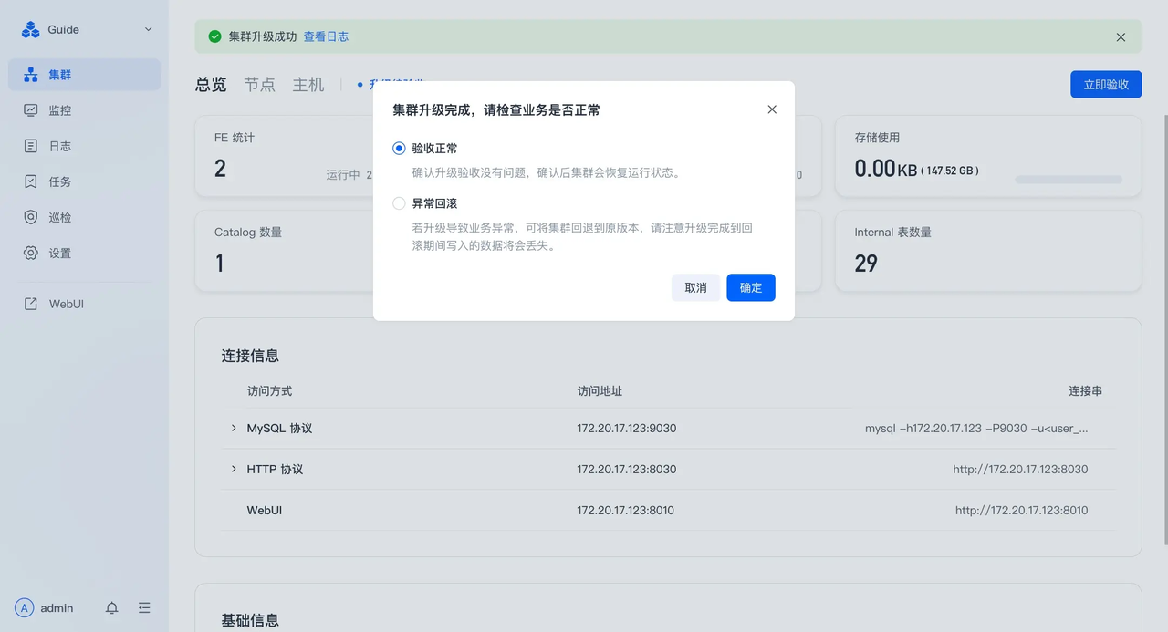Click the 立即验收 button
This screenshot has width=1168, height=632.
(1106, 84)
